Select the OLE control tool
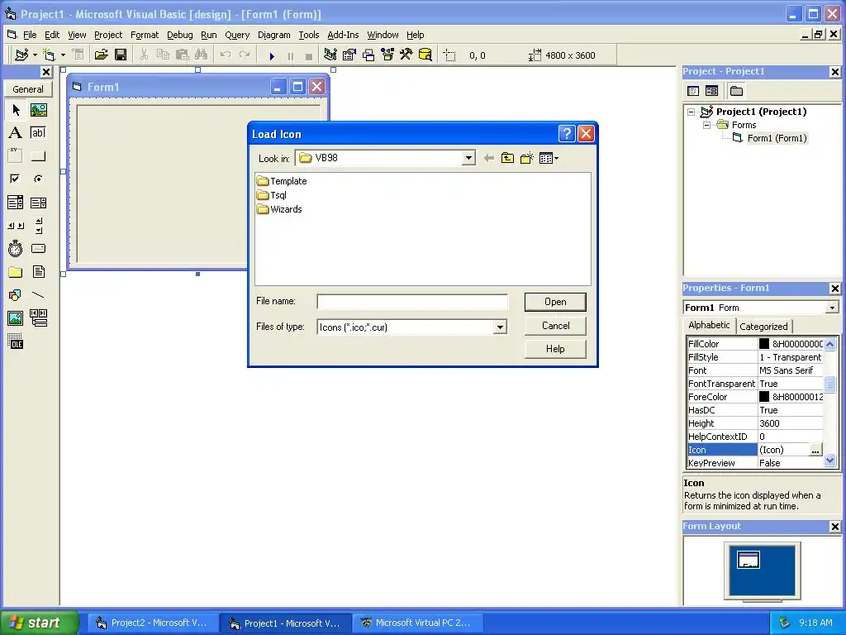The image size is (846, 635). click(16, 341)
